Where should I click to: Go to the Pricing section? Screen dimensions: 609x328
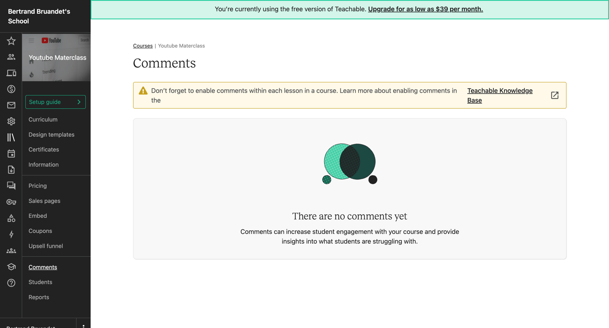pos(37,186)
